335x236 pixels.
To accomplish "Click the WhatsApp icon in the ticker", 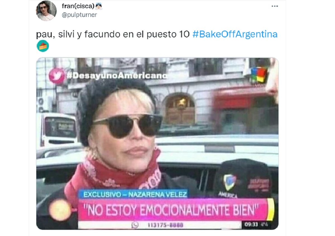I will click(135, 225).
